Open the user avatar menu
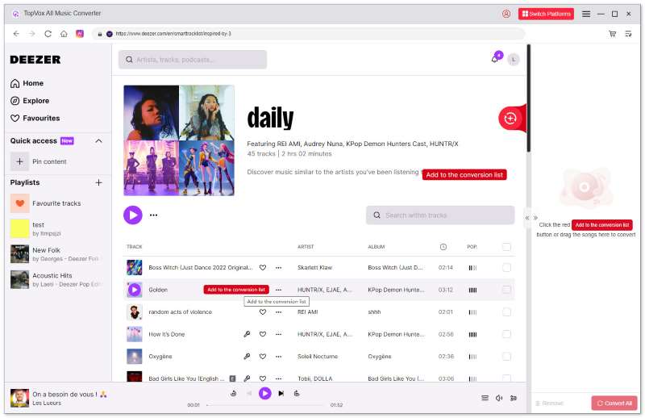The height and width of the screenshot is (418, 645). (514, 60)
